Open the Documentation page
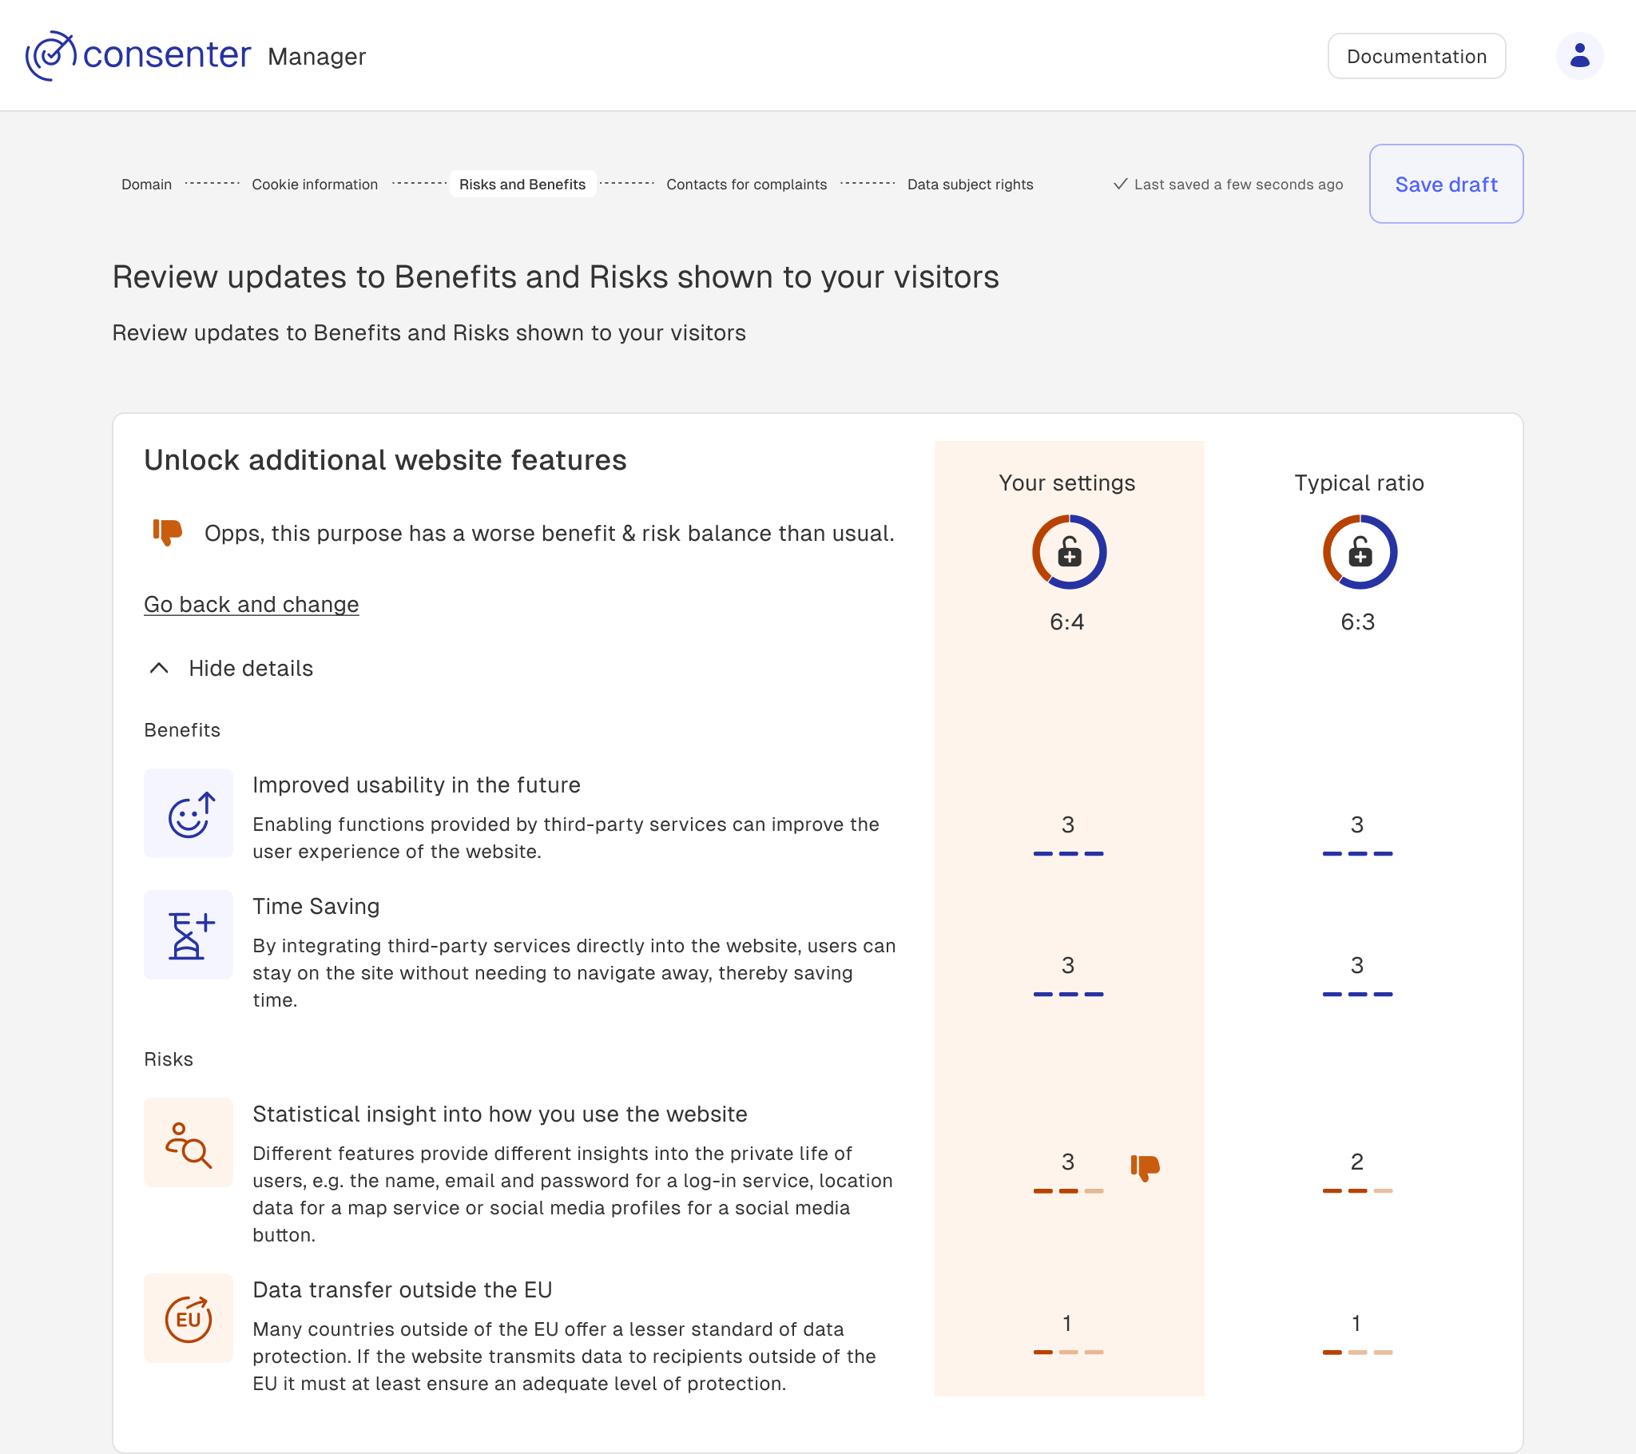This screenshot has height=1454, width=1636. click(1416, 57)
